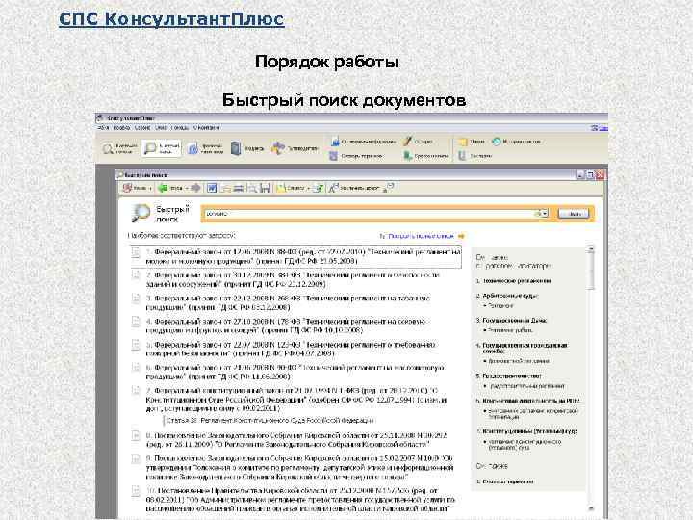
Task: Open result 4 law on oil and fat products
Action: [x=286, y=325]
